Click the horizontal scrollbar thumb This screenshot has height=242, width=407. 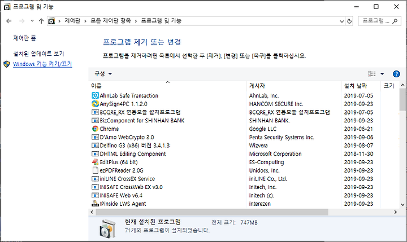(x=212, y=212)
